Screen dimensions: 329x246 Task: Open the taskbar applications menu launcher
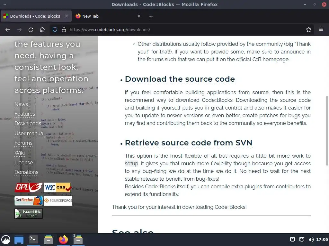[6, 240]
